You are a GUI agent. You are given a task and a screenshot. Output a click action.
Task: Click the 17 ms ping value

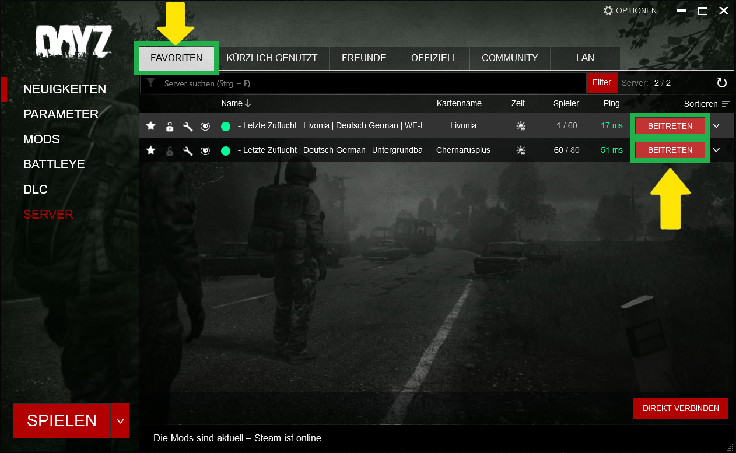[612, 125]
